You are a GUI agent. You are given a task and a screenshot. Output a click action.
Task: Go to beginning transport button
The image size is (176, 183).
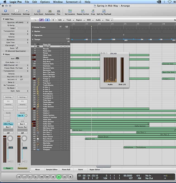pyautogui.click(x=19, y=177)
